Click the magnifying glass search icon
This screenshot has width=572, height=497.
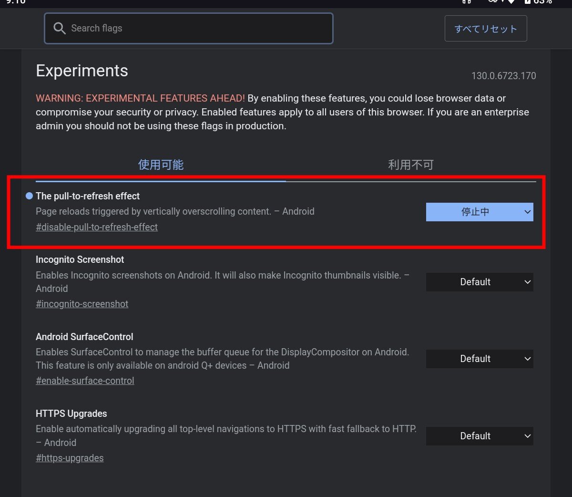click(x=60, y=29)
